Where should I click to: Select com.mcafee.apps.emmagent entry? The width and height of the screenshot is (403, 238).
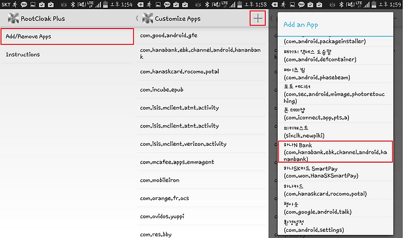201,162
